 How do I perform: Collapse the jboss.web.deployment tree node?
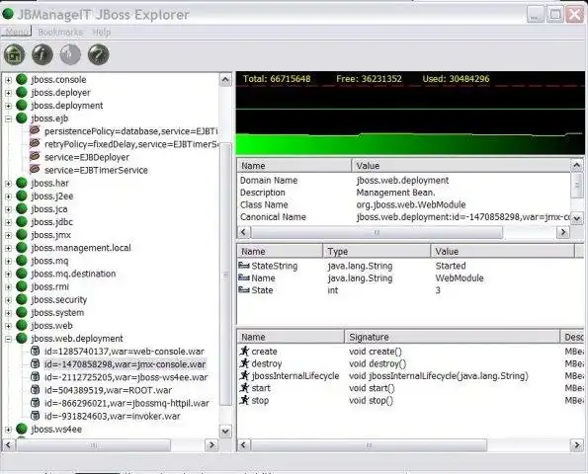point(8,339)
